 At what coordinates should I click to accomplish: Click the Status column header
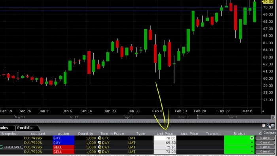point(239,133)
